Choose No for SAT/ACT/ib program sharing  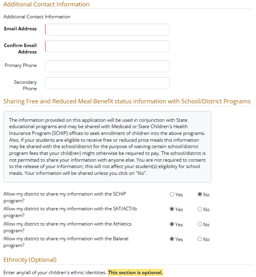200,209
